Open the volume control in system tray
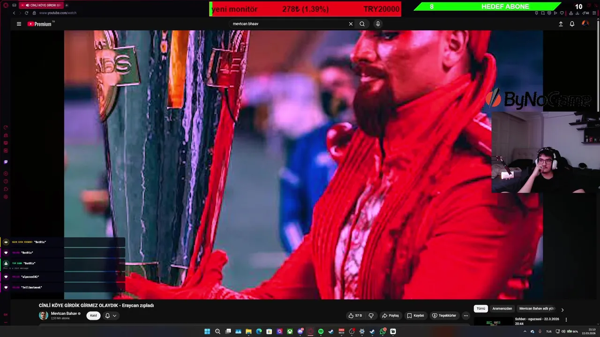The width and height of the screenshot is (600, 337). click(x=563, y=331)
